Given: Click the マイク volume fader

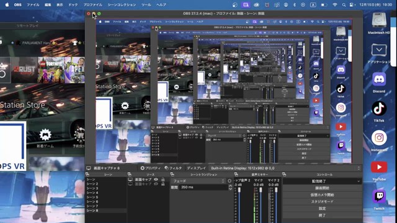Looking at the screenshot, I should 261,190.
